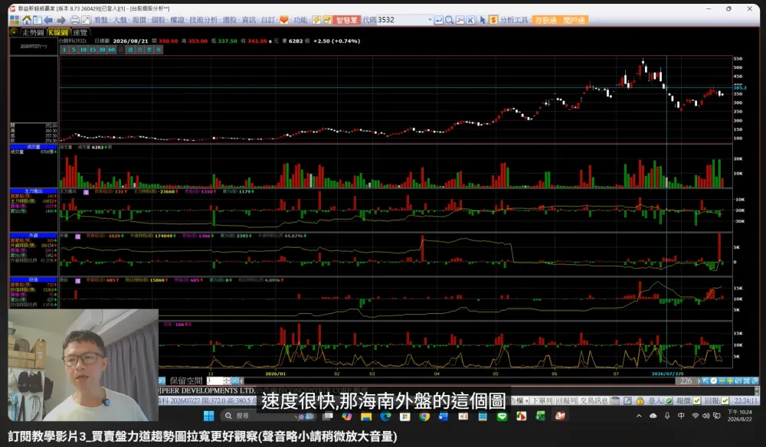The width and height of the screenshot is (766, 447).
Task: Switch to the 走勢圖 tab
Action: [x=33, y=32]
